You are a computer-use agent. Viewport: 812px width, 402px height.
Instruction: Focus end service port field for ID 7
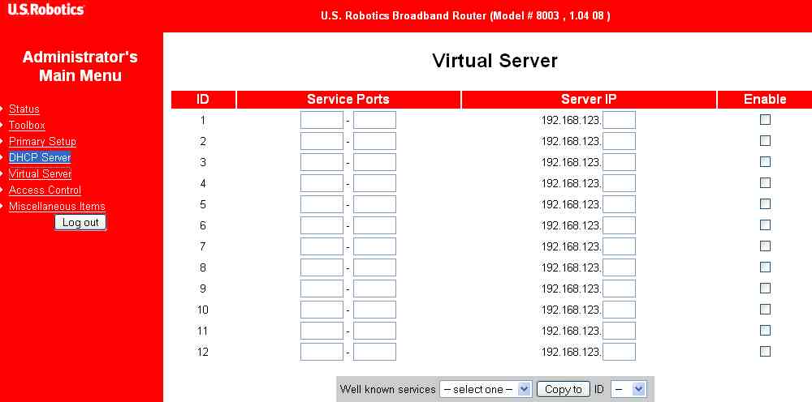[374, 246]
